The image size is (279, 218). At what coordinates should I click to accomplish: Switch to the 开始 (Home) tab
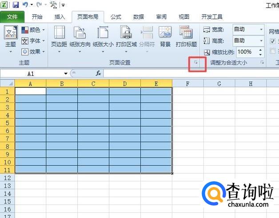tap(37, 17)
